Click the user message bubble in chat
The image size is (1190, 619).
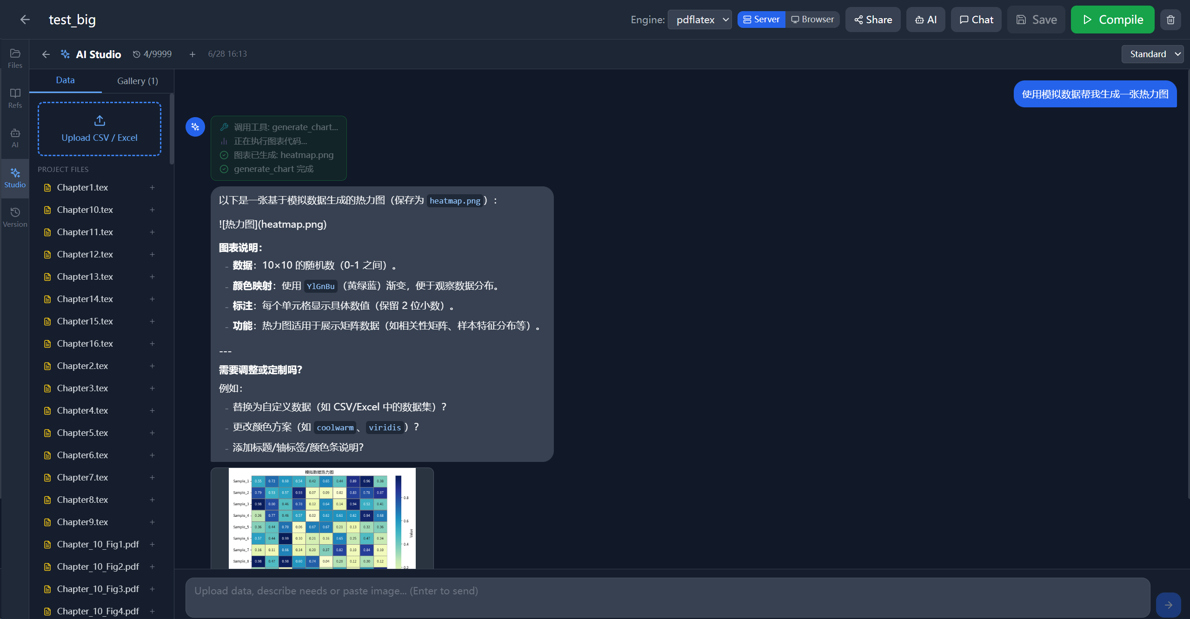pyautogui.click(x=1095, y=94)
